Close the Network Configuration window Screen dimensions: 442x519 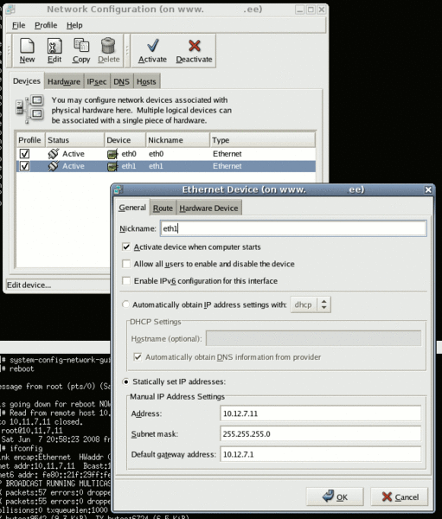pyautogui.click(x=321, y=10)
